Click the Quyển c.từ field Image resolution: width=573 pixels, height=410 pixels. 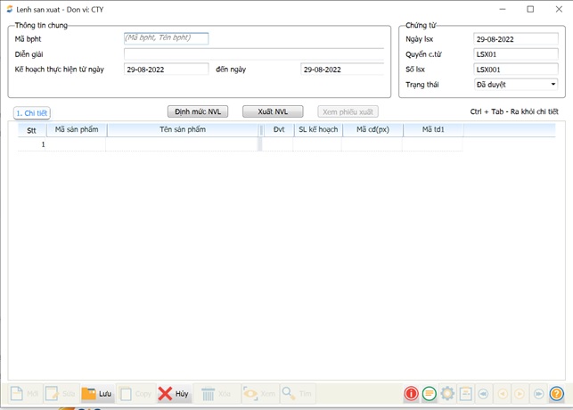coord(515,54)
